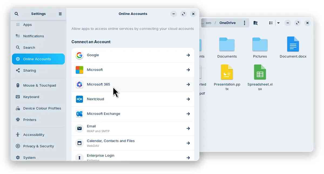The width and height of the screenshot is (324, 174).
Task: Expand the Microsoft account connection arrow
Action: 188,70
